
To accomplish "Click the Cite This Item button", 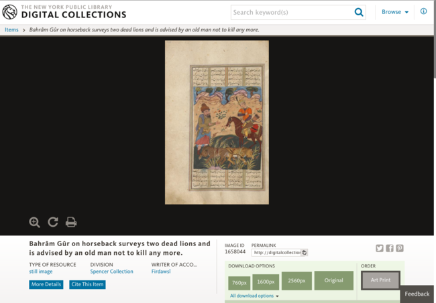I will [87, 284].
